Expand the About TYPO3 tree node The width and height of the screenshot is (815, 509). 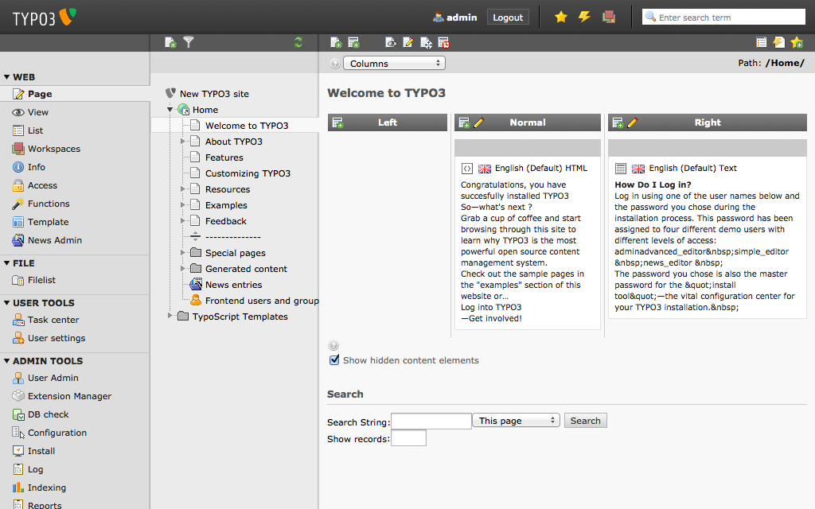(183, 142)
